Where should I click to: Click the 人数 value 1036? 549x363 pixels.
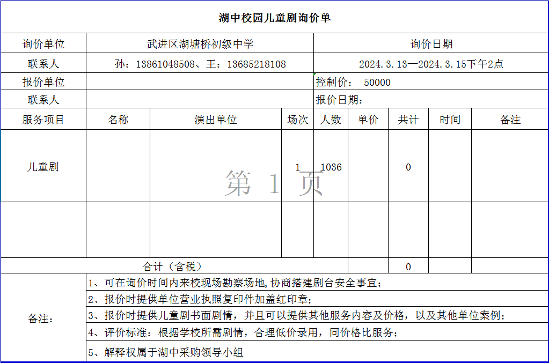[331, 167]
